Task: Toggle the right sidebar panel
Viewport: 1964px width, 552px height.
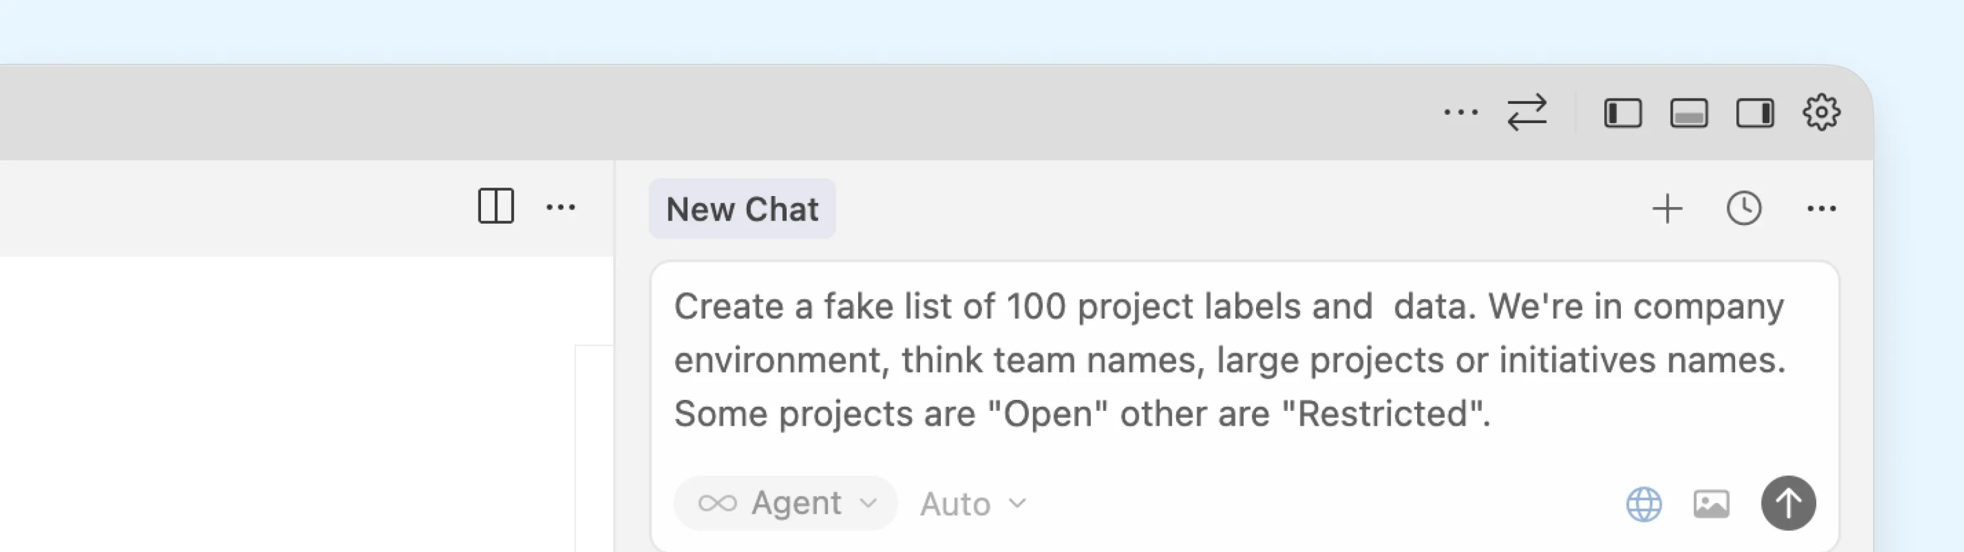Action: tap(1755, 112)
